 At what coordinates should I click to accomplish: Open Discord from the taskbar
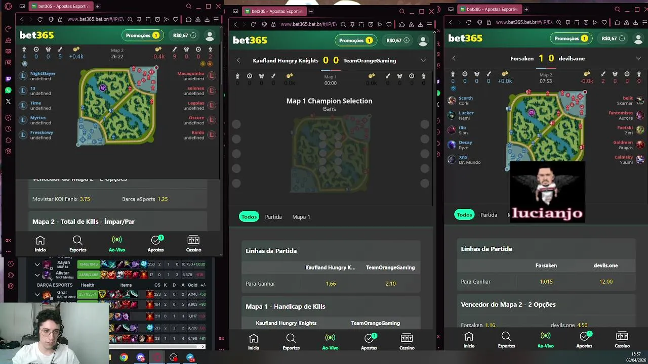click(140, 358)
